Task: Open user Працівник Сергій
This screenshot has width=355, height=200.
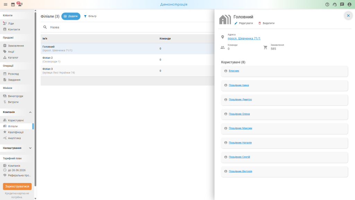Action: coord(239,157)
